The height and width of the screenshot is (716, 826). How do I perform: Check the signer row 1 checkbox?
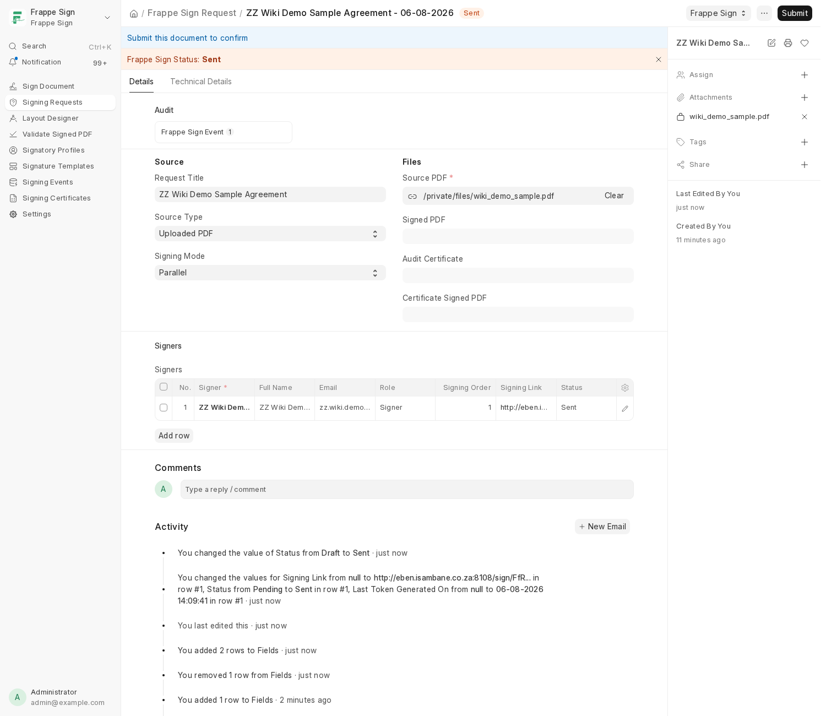pos(164,408)
